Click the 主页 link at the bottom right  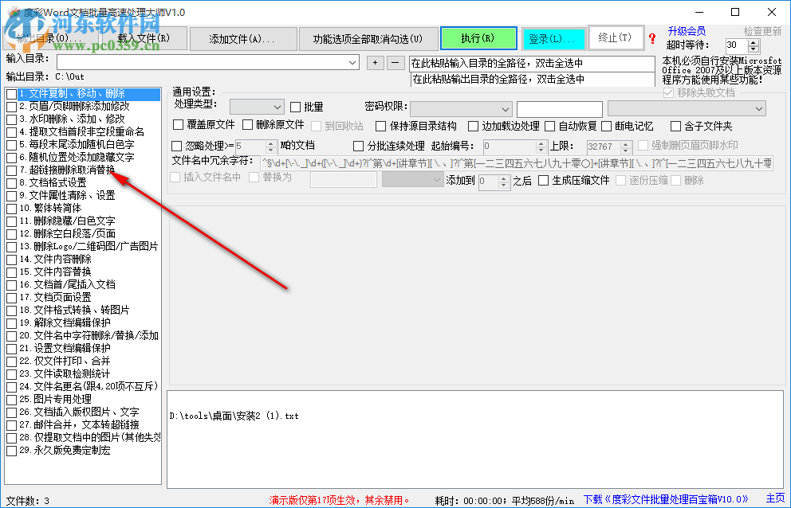[775, 498]
